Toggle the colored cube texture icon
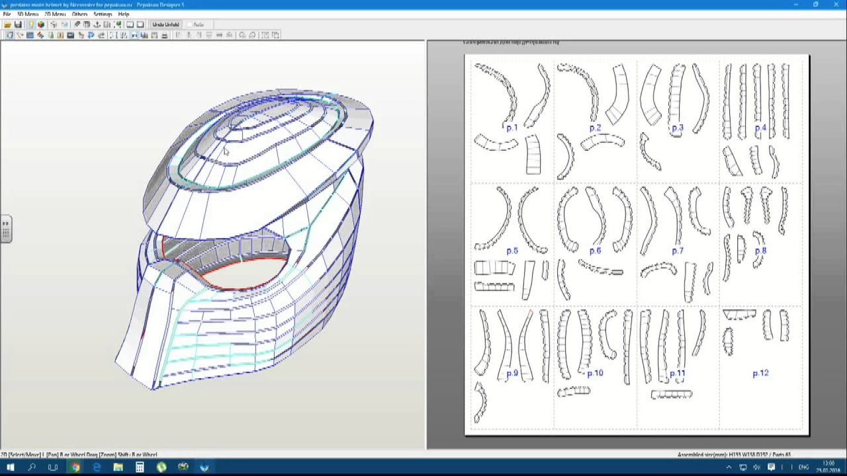The image size is (847, 476). [40, 24]
